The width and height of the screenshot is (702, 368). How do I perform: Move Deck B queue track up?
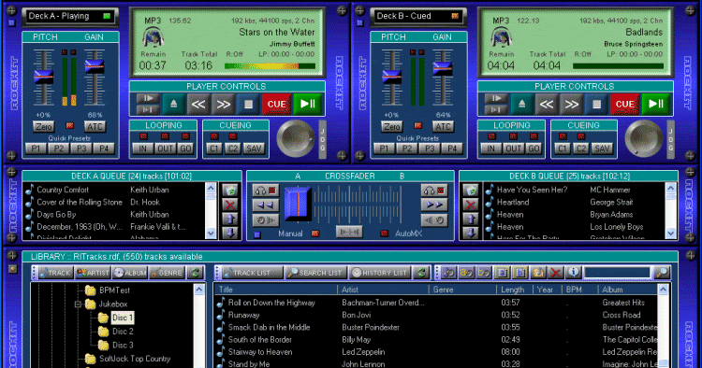point(471,219)
